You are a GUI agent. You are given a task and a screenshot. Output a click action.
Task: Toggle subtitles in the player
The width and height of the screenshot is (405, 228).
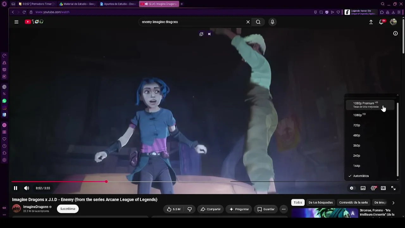pyautogui.click(x=363, y=188)
